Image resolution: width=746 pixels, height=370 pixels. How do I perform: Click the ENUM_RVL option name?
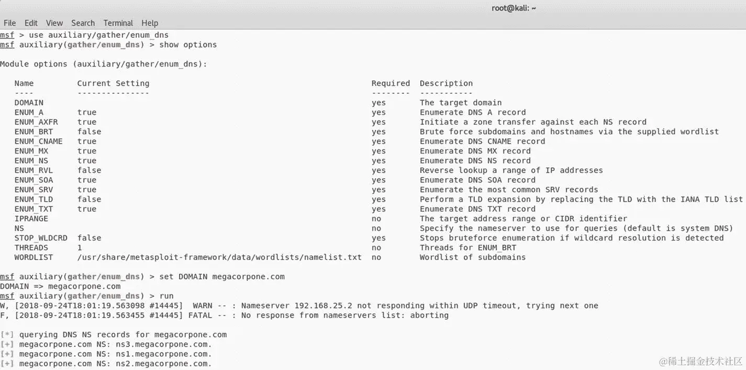34,170
